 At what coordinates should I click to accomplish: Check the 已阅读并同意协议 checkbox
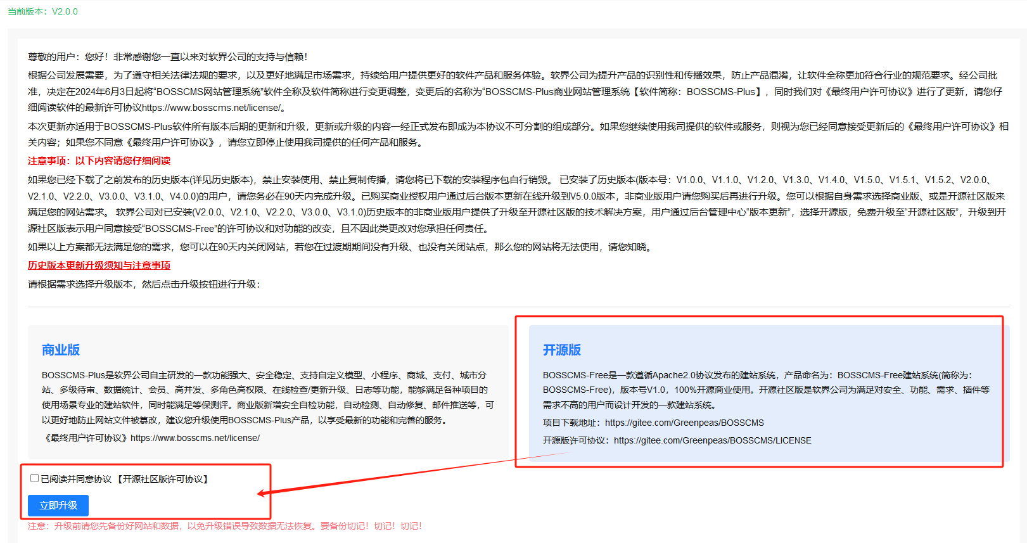(34, 478)
